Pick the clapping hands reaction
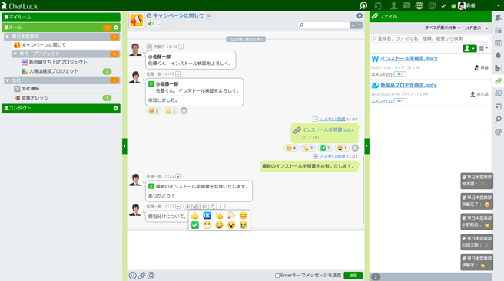504x281 pixels. pos(219,216)
